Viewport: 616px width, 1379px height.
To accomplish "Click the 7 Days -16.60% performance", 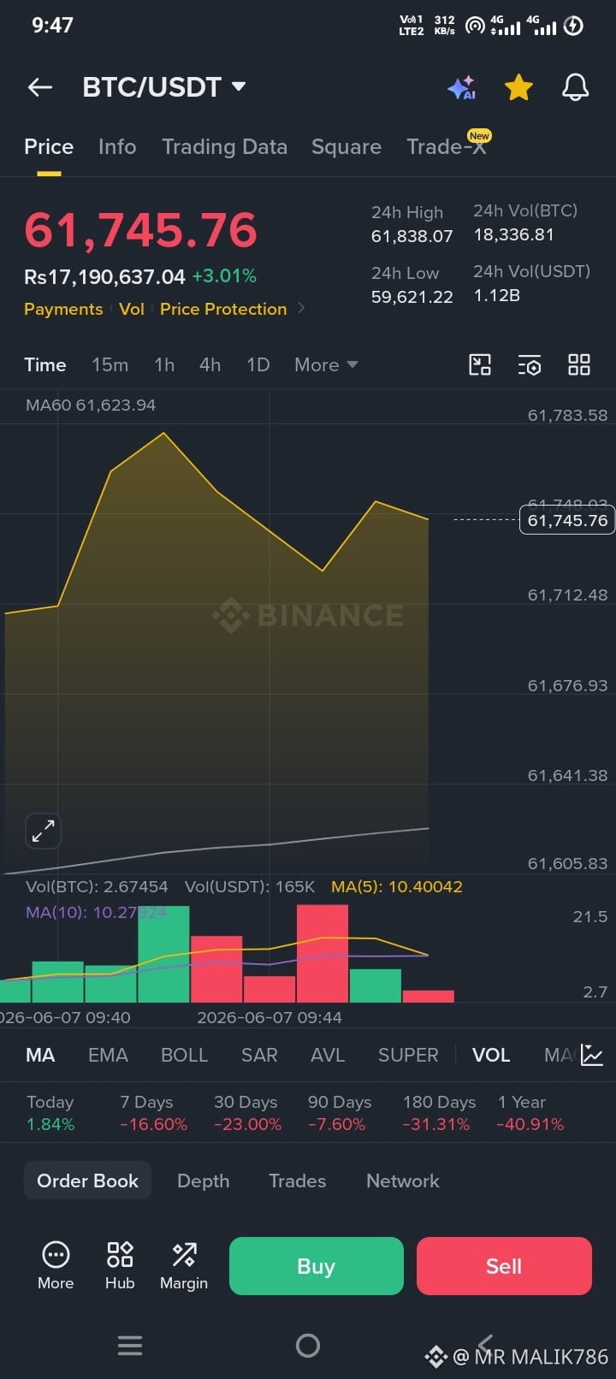I will point(153,1113).
